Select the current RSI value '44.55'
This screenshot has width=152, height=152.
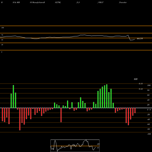pyautogui.click(x=140, y=39)
